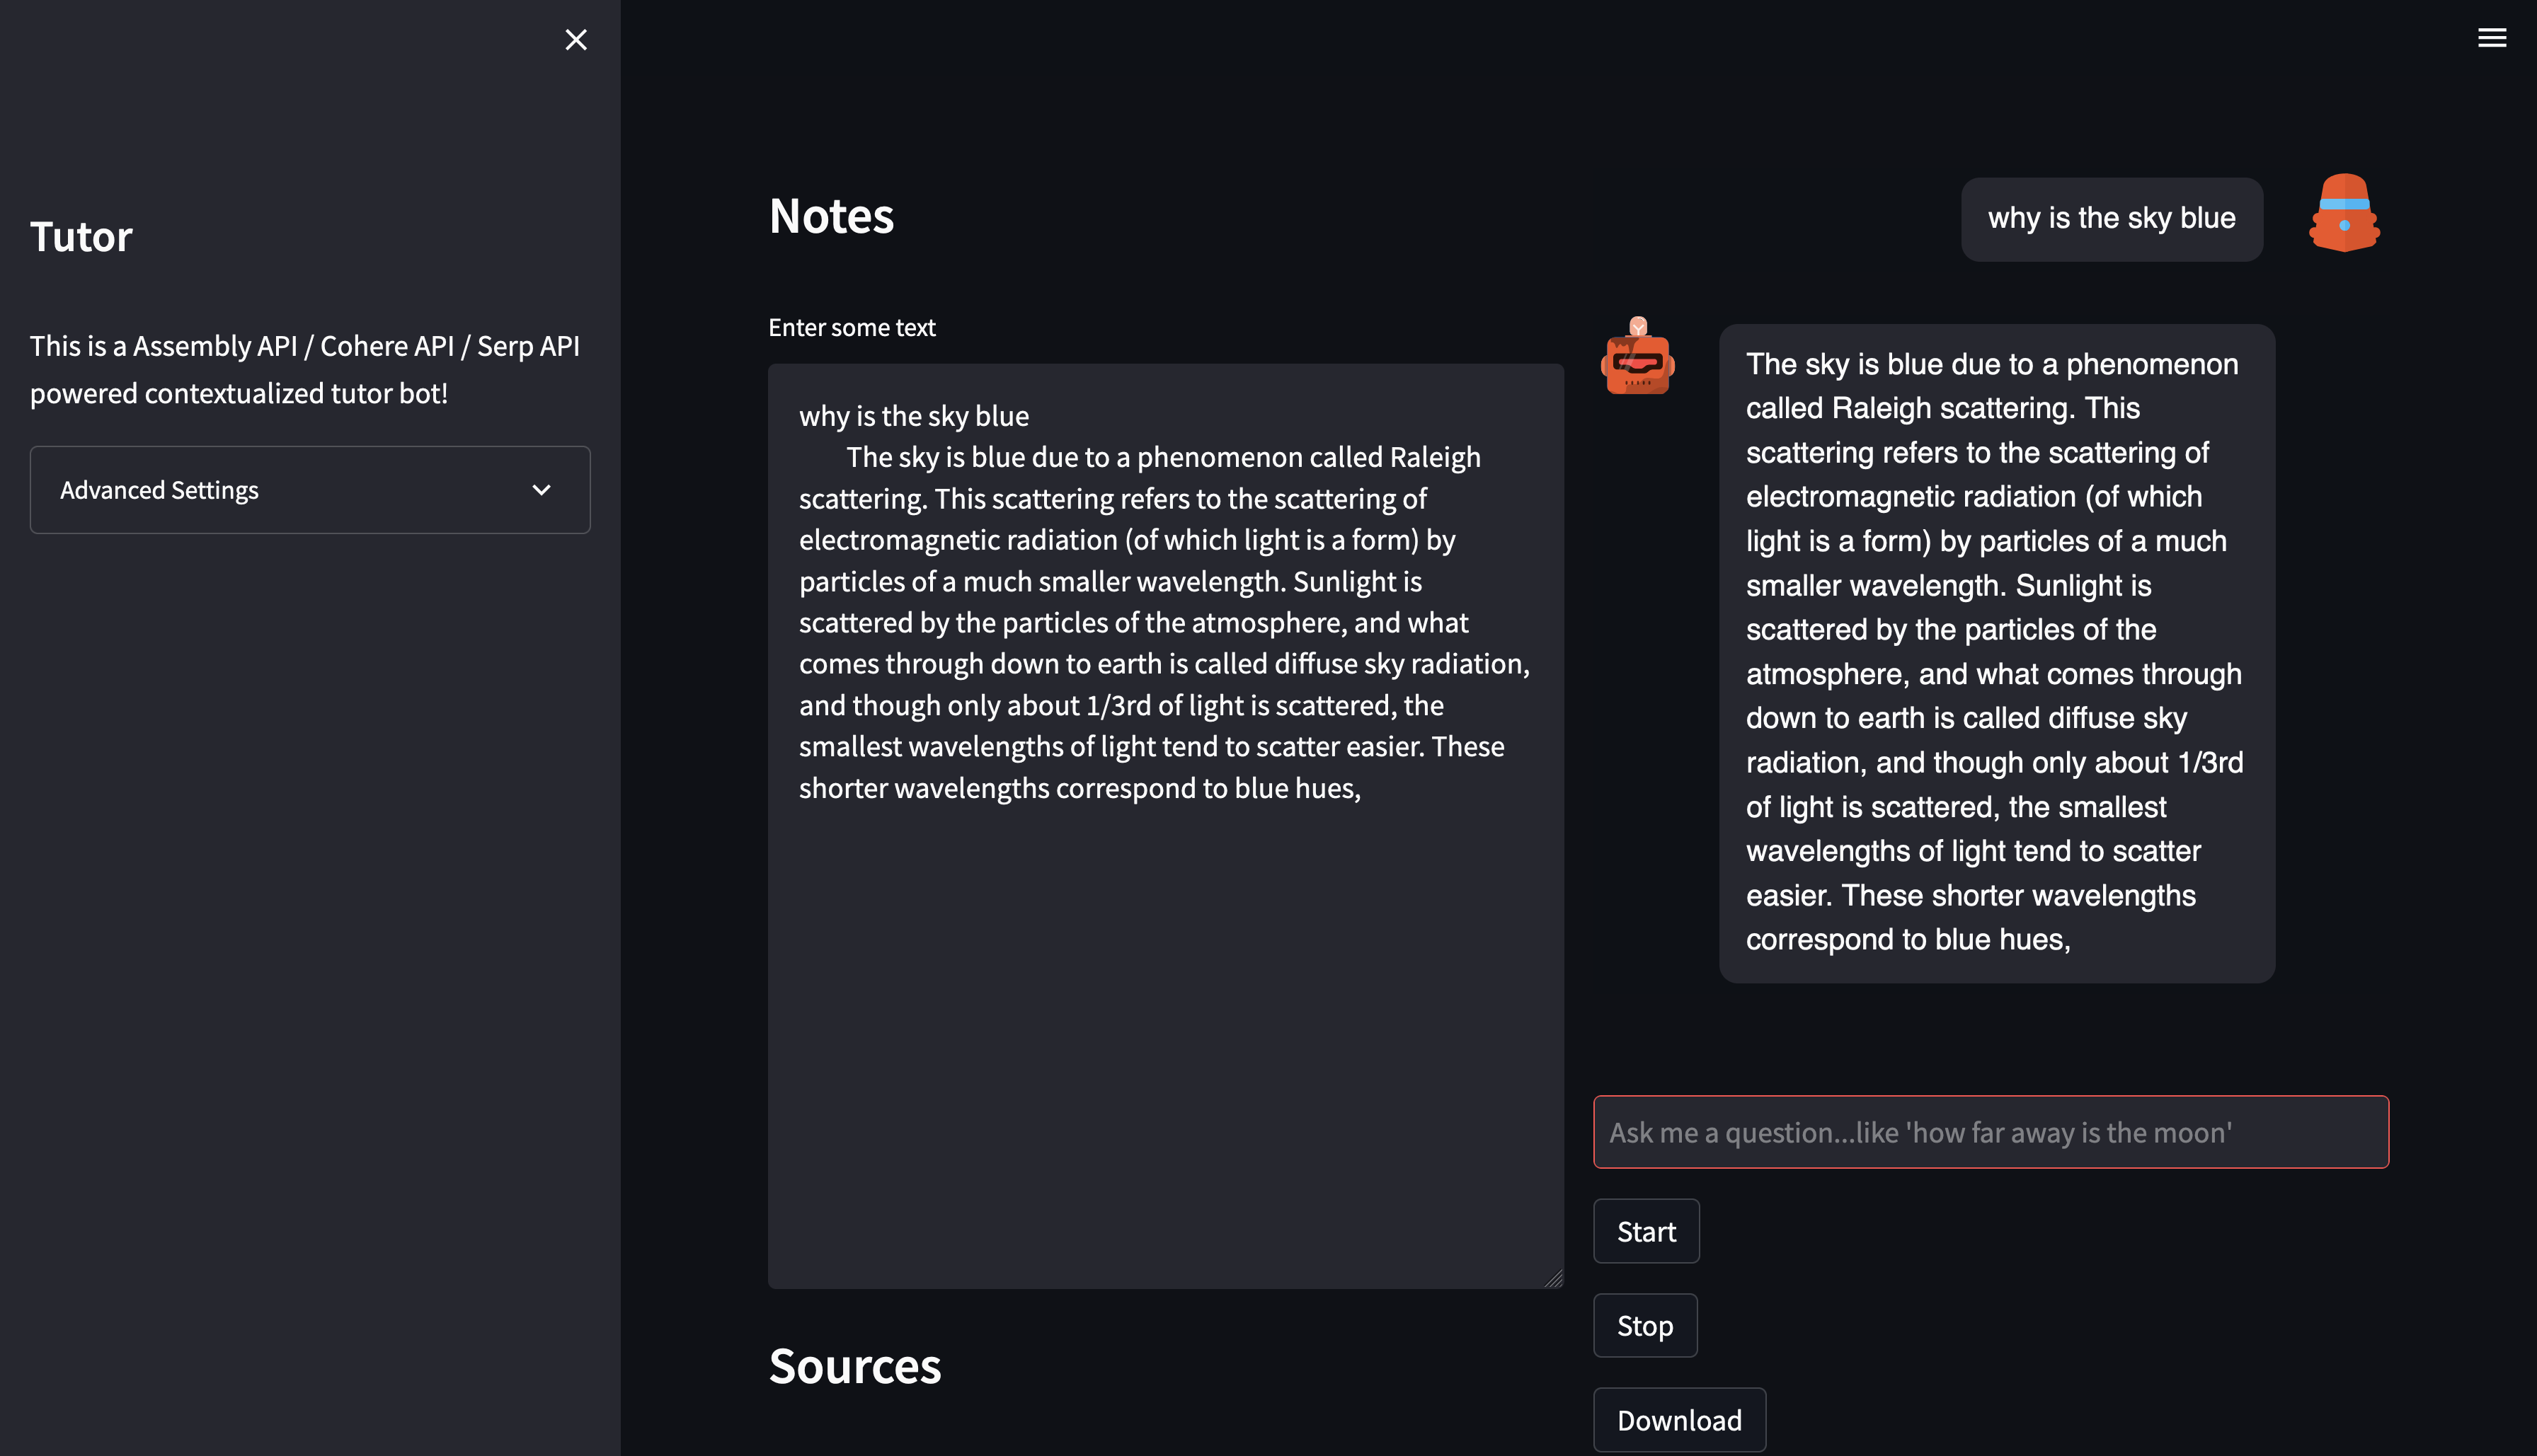The image size is (2537, 1456).
Task: Click the 'Enter some text' label
Action: click(852, 328)
